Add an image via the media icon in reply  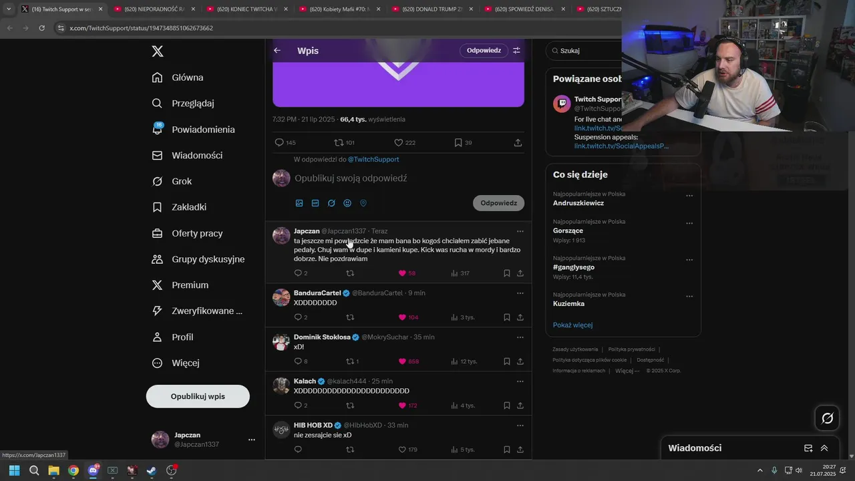(x=299, y=203)
